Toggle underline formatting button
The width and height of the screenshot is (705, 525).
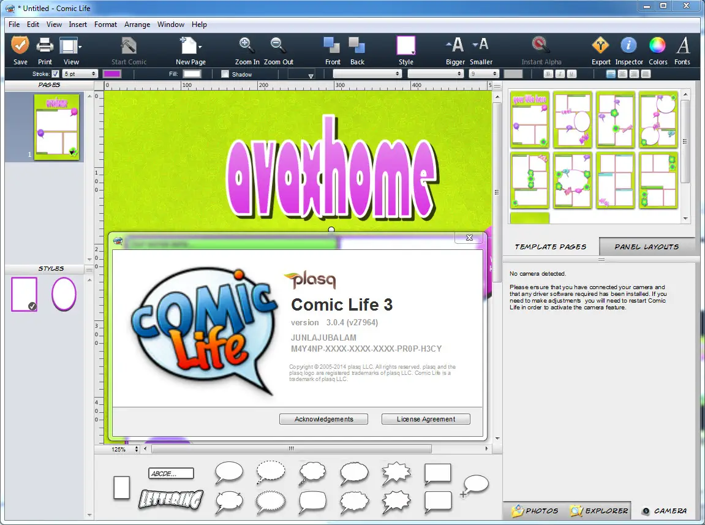point(571,74)
